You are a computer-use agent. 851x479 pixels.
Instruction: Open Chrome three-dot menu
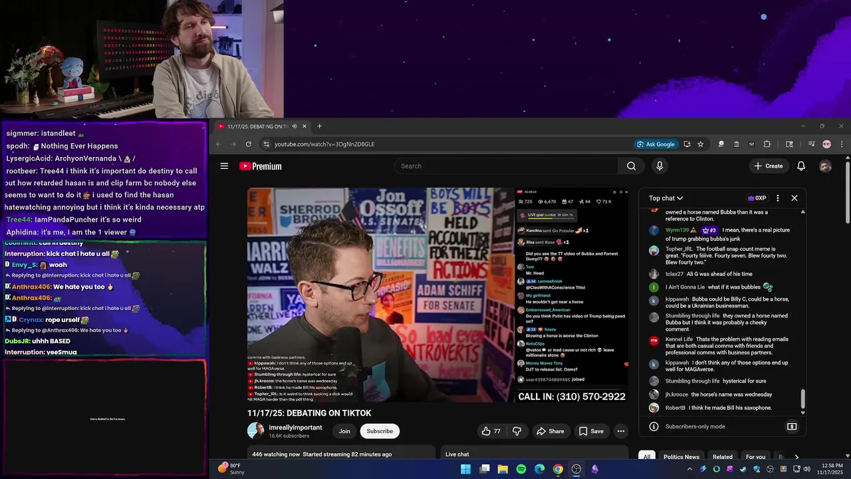[x=842, y=144]
